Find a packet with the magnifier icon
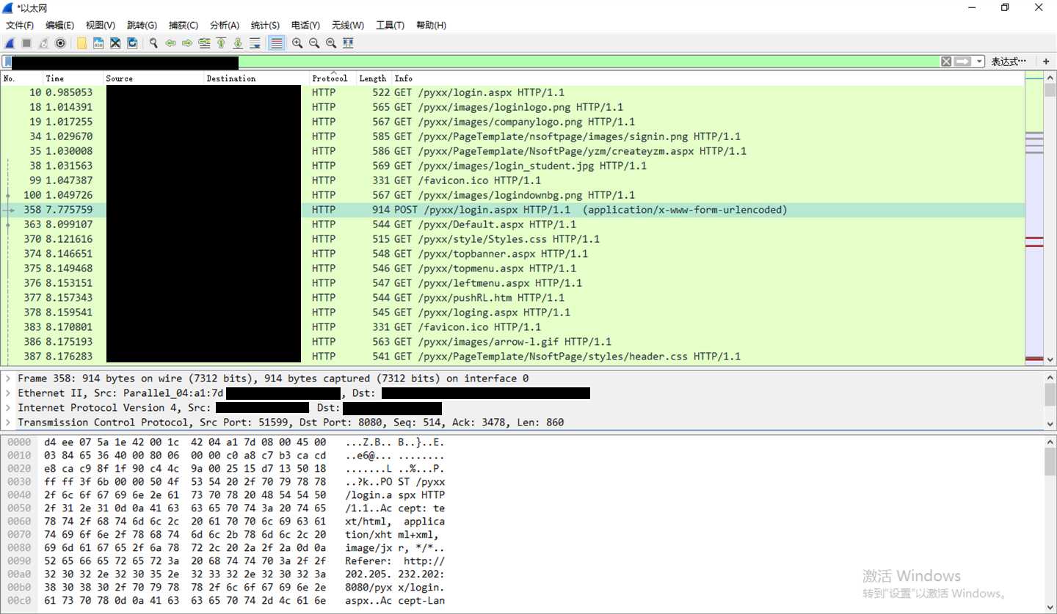This screenshot has height=614, width=1057. click(153, 43)
